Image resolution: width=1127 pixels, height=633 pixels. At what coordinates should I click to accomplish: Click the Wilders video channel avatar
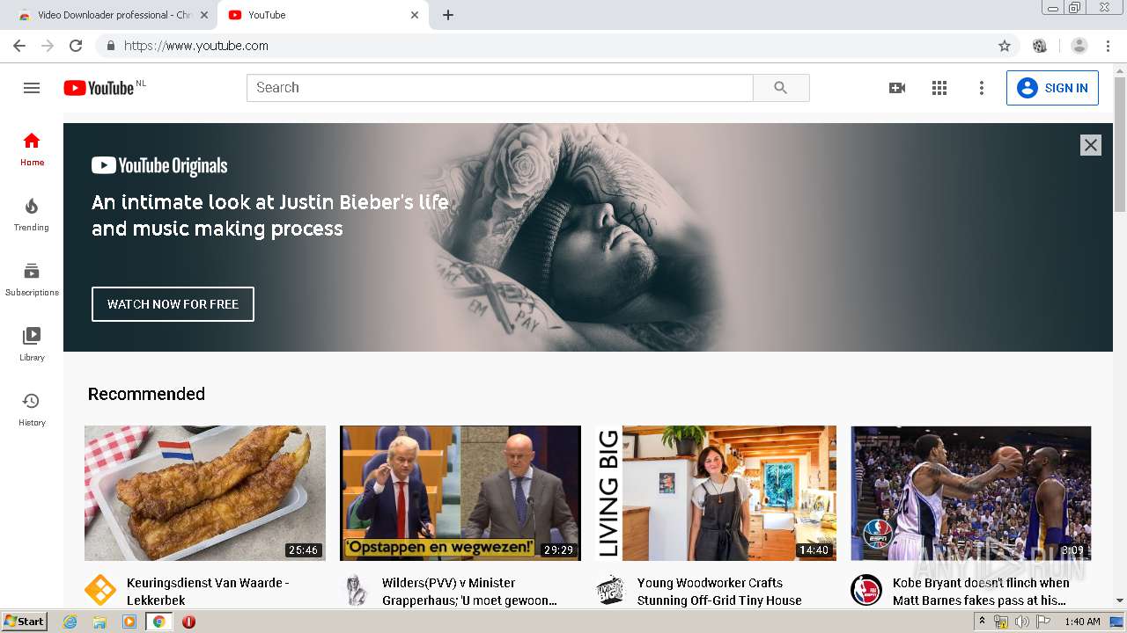(356, 590)
